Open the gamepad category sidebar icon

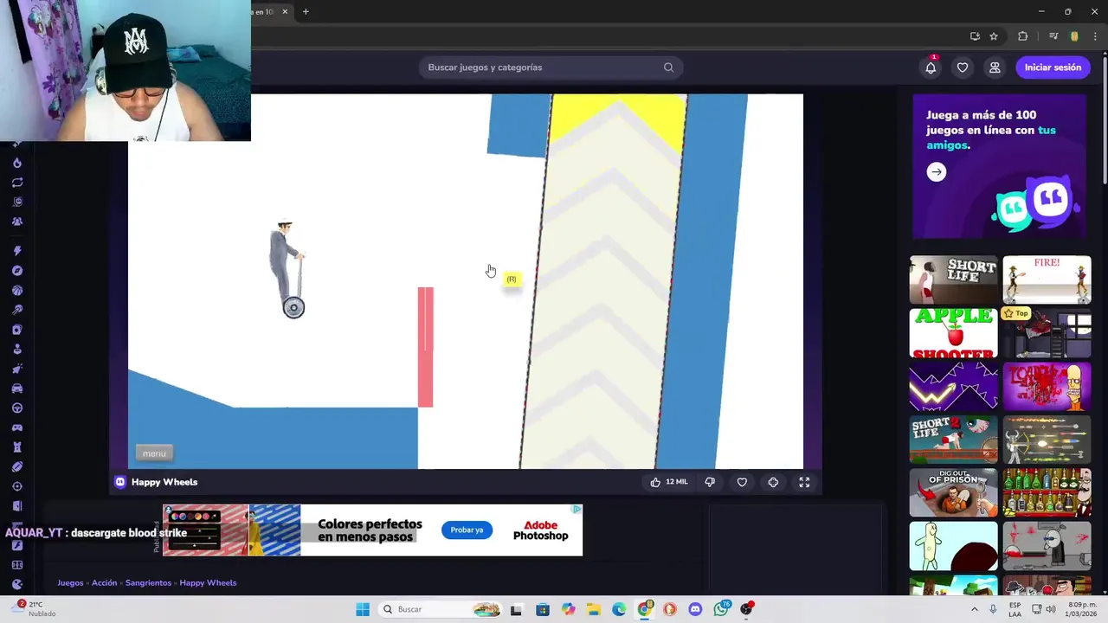[17, 427]
